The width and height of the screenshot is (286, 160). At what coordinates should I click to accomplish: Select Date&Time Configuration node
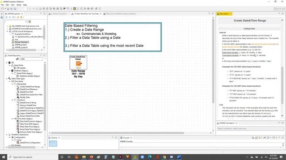coord(30,143)
